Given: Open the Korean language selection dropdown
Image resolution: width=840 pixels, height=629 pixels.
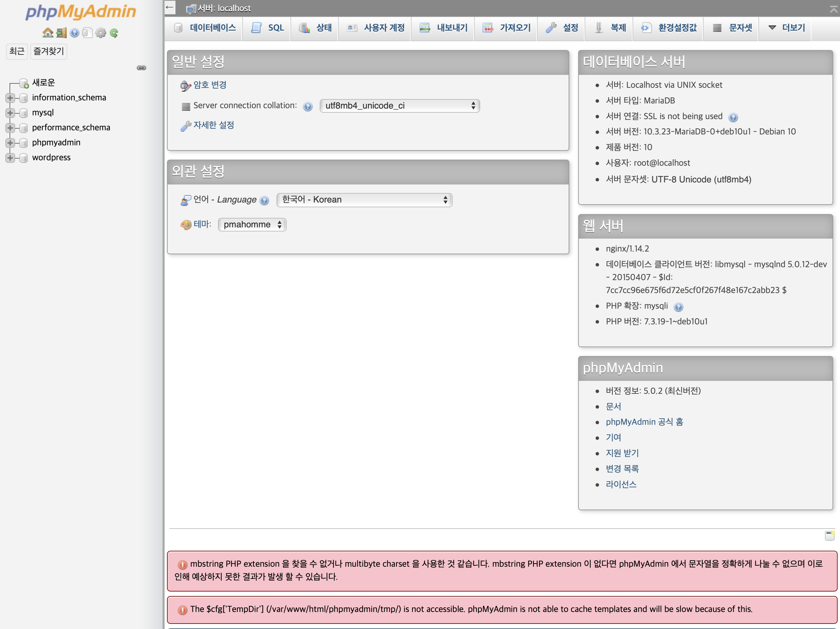Looking at the screenshot, I should (x=364, y=200).
